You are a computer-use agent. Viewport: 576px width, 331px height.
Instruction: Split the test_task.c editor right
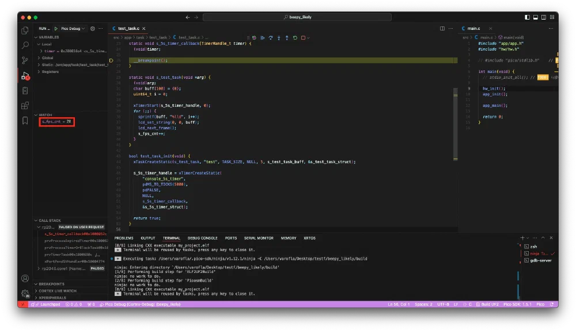[x=442, y=28]
